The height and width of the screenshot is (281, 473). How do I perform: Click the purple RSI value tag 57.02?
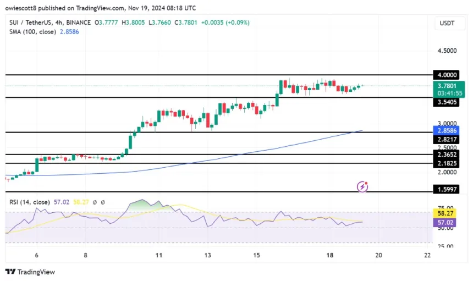447,223
